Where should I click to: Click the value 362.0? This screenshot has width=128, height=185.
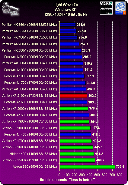pos(92,96)
